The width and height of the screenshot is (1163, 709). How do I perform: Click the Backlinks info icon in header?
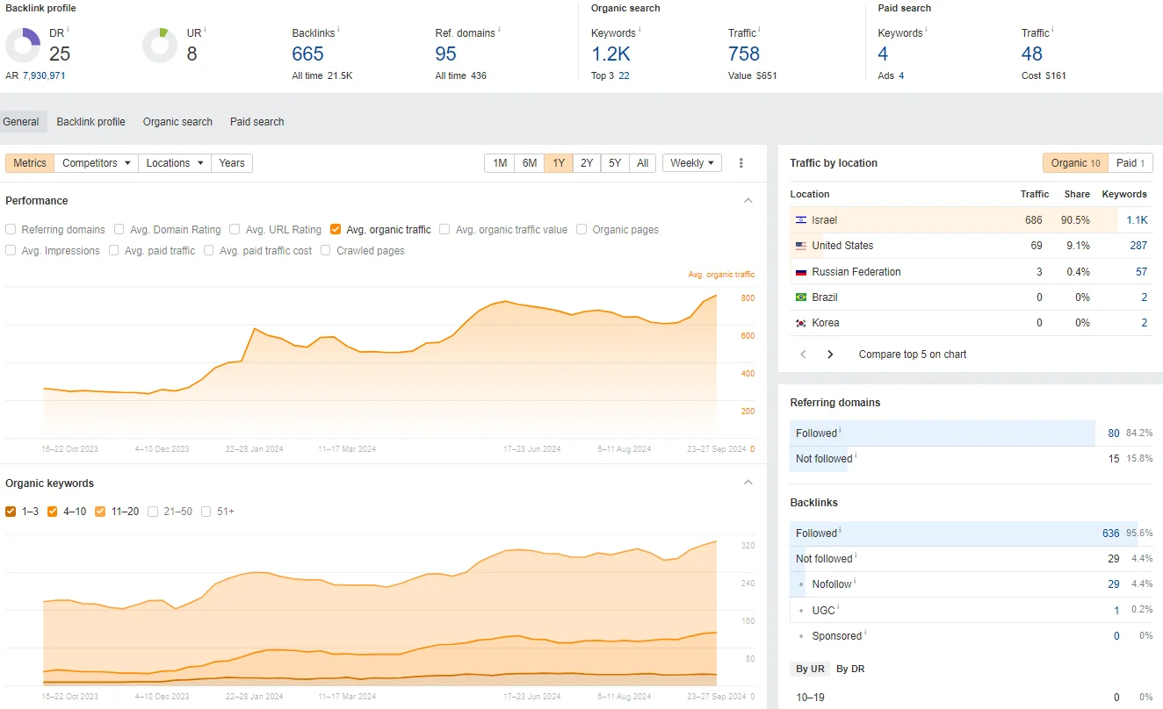point(338,30)
